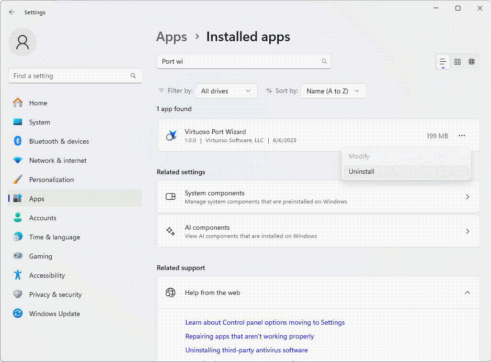Go back using the Settings back arrow
491x362 pixels.
pos(12,12)
